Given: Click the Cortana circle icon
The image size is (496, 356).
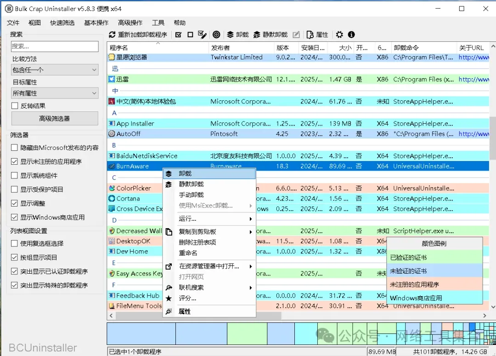Looking at the screenshot, I should pyautogui.click(x=112, y=199).
